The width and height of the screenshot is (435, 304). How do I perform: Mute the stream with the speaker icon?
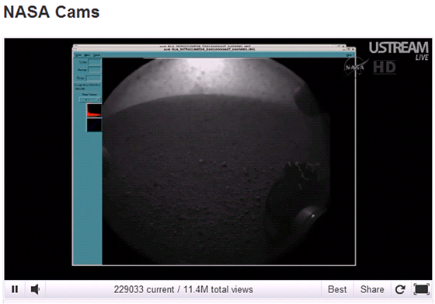tap(35, 289)
